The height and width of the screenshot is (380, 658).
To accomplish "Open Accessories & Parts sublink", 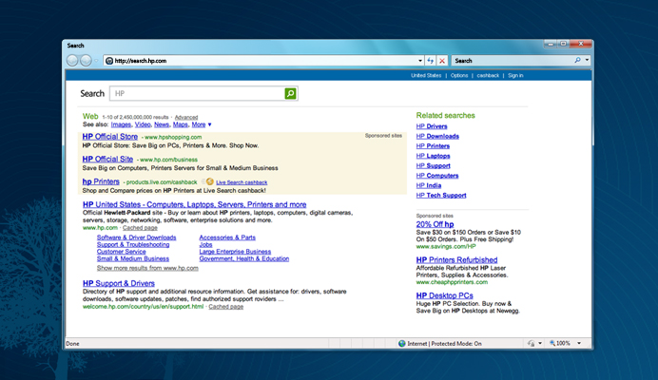I will (x=227, y=237).
